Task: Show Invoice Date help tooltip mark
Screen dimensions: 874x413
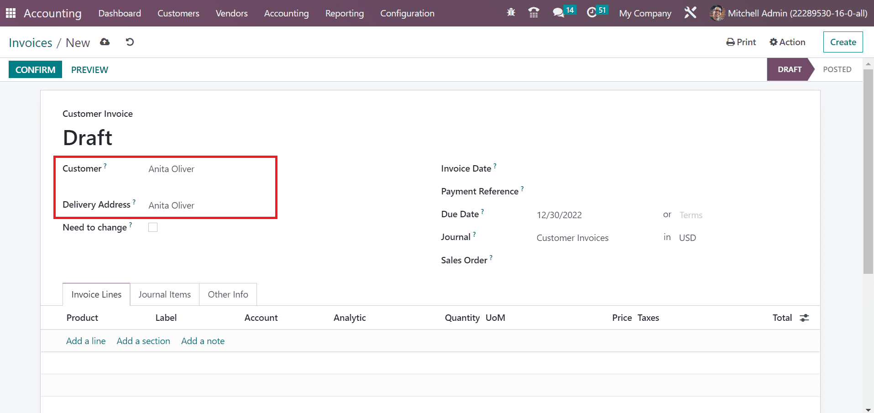Action: 495,166
